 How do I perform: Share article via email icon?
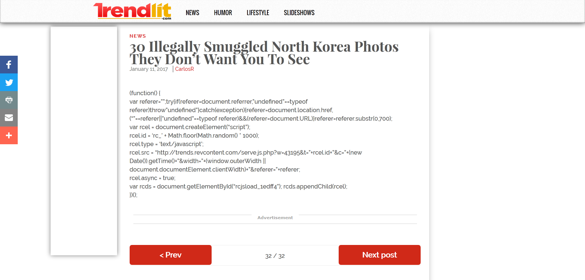[x=9, y=118]
